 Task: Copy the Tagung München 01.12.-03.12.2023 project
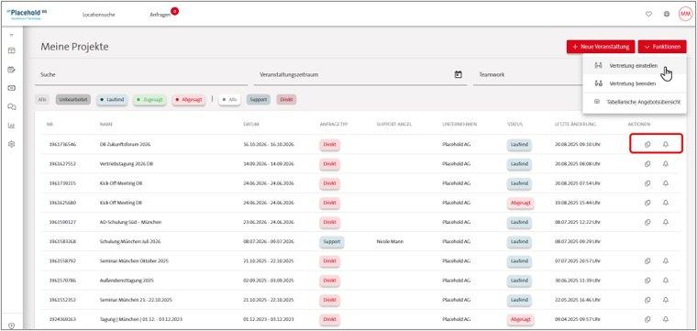pyautogui.click(x=647, y=319)
